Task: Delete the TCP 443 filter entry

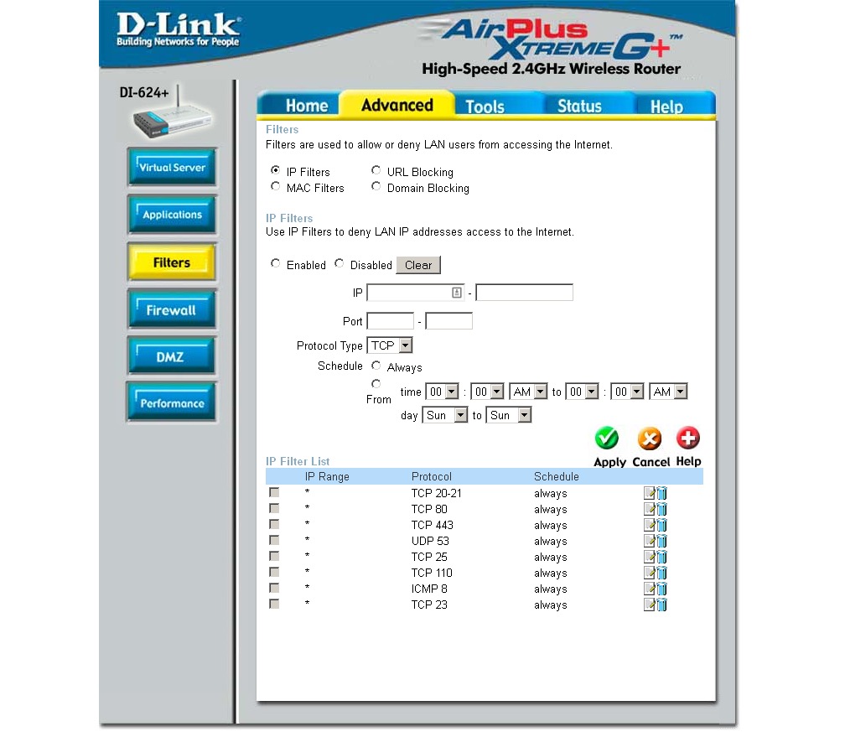Action: 661,525
